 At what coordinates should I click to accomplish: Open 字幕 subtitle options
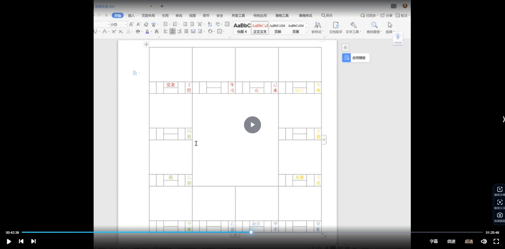pos(434,242)
